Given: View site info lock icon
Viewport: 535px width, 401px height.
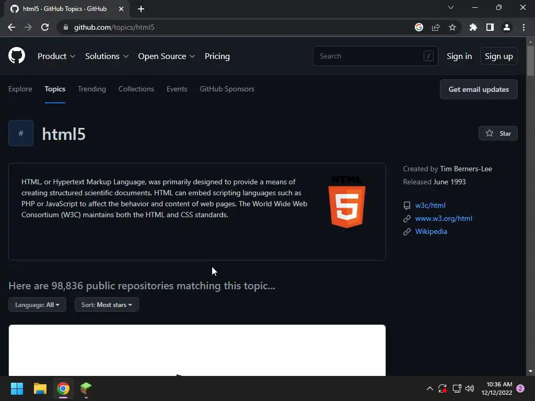Looking at the screenshot, I should (66, 27).
